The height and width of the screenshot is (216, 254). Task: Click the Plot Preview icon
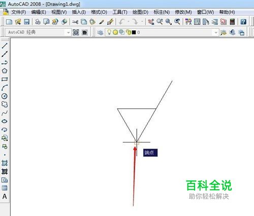point(46,22)
